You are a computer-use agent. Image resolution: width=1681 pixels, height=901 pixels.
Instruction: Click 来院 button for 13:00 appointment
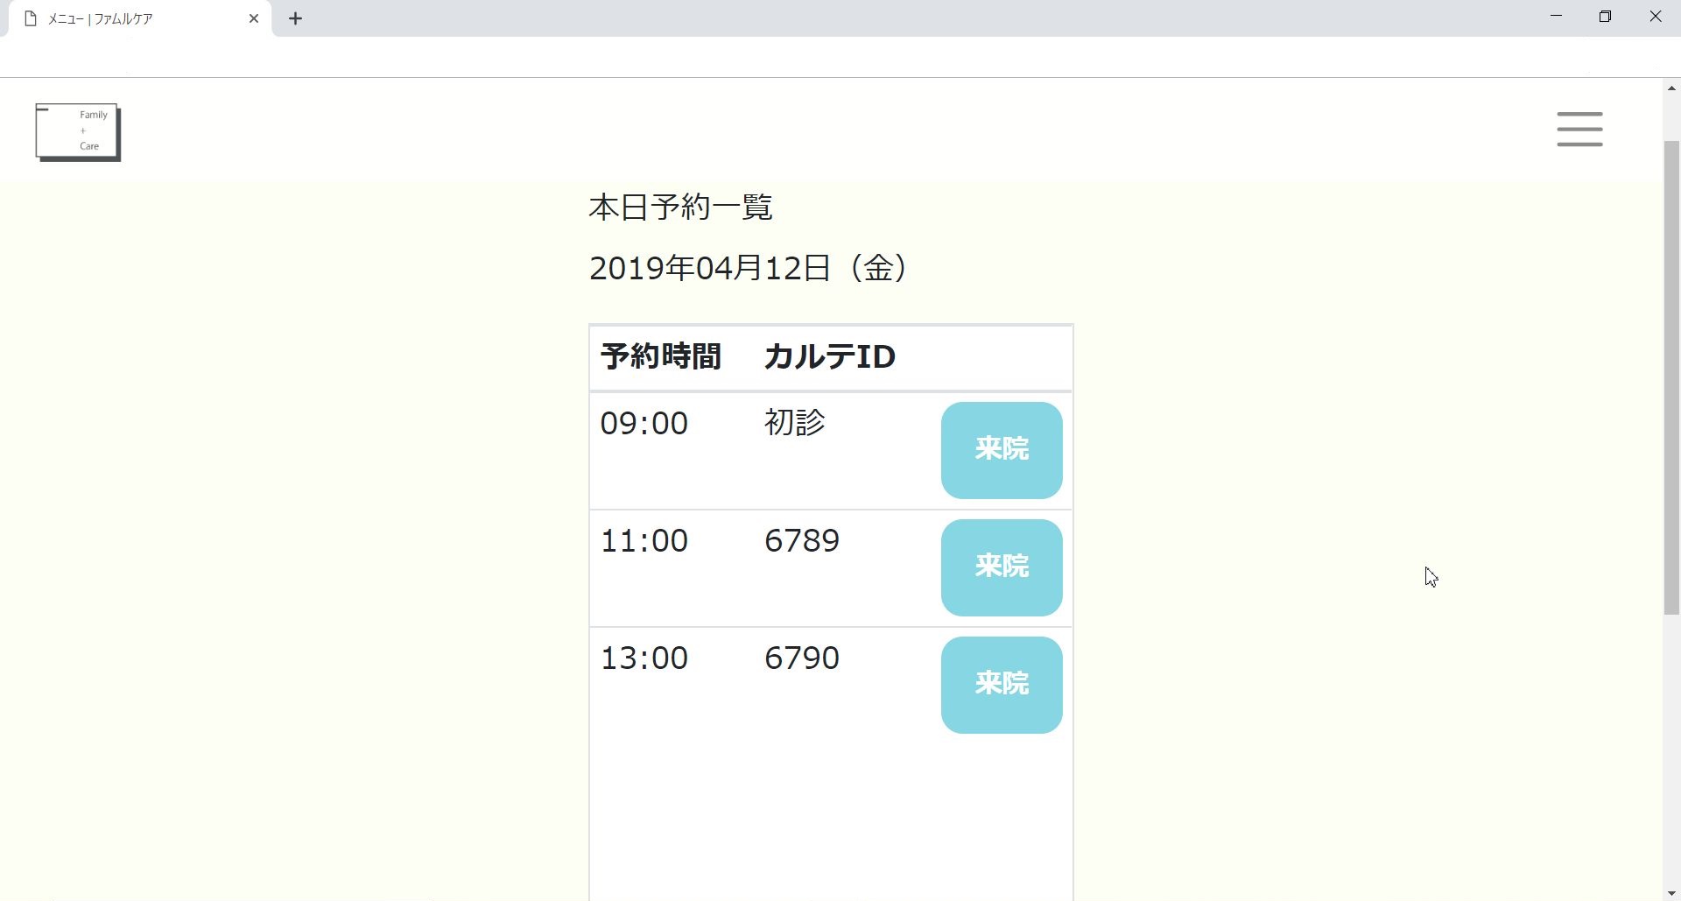(1002, 685)
